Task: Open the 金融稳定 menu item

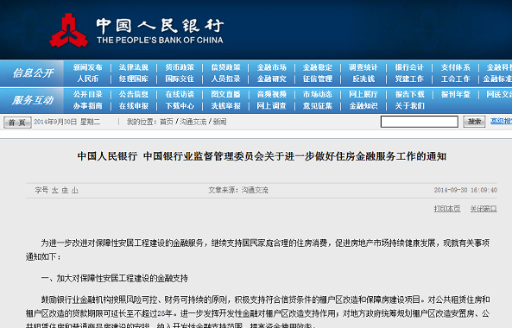Action: (x=318, y=67)
